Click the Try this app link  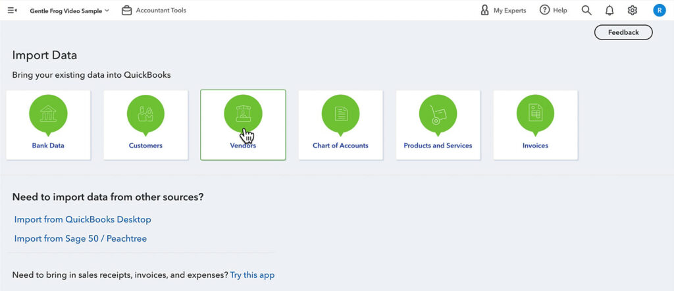click(252, 275)
